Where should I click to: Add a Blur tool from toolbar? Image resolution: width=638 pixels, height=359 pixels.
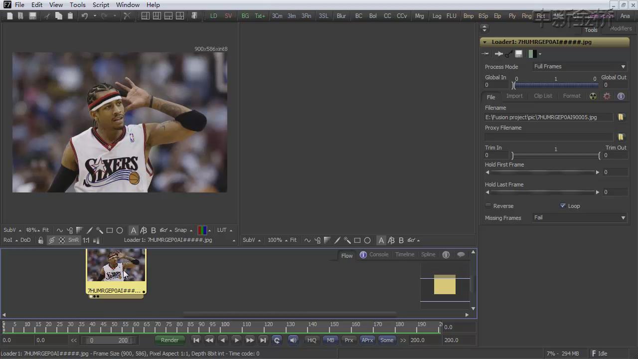point(341,16)
